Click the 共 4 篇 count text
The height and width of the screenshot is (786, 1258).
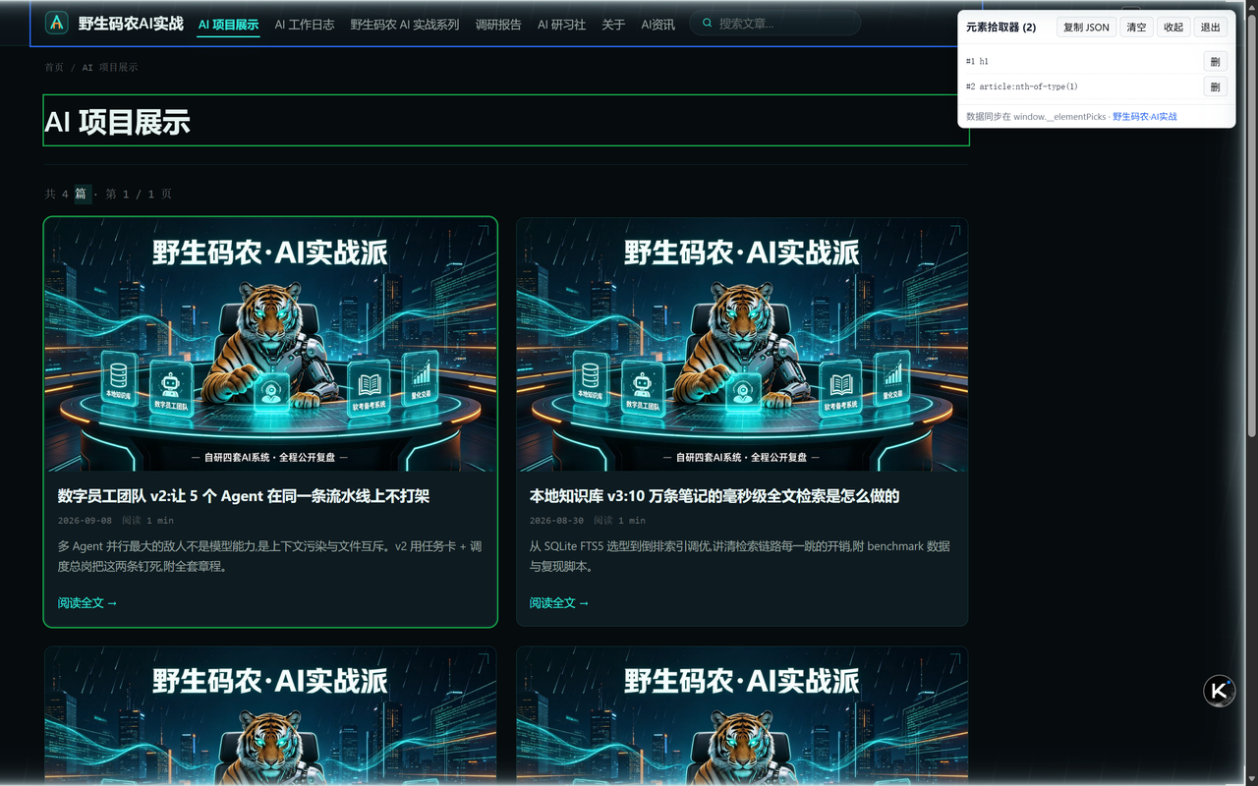[x=67, y=195]
